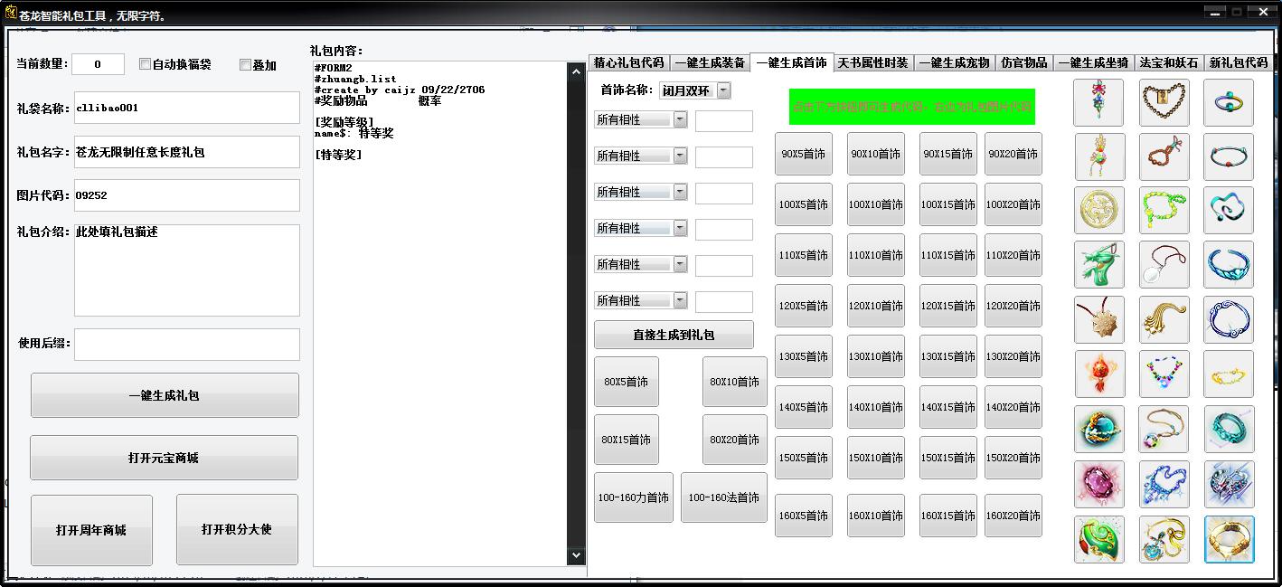The width and height of the screenshot is (1282, 587).
Task: Choose the highlighted gold ring icon
Action: coord(1229,539)
